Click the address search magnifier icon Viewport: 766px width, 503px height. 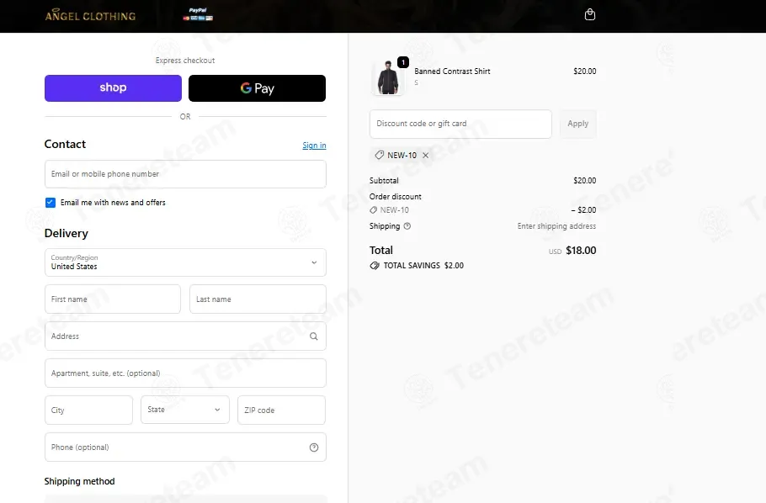[314, 336]
